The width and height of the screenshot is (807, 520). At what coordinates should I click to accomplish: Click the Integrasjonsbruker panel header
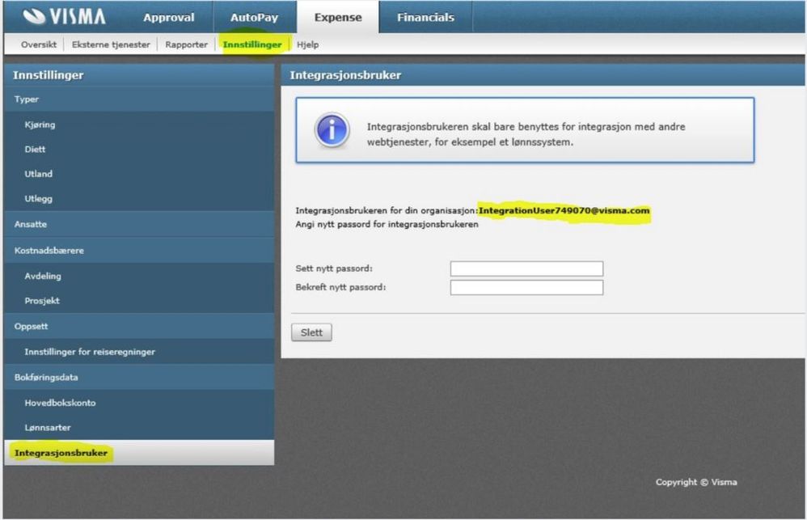click(543, 75)
